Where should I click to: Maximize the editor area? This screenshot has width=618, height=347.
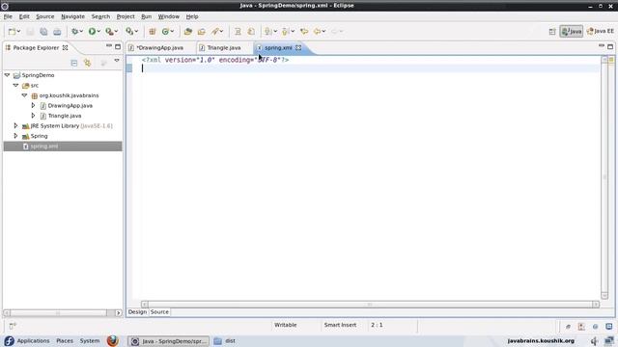tap(610, 46)
